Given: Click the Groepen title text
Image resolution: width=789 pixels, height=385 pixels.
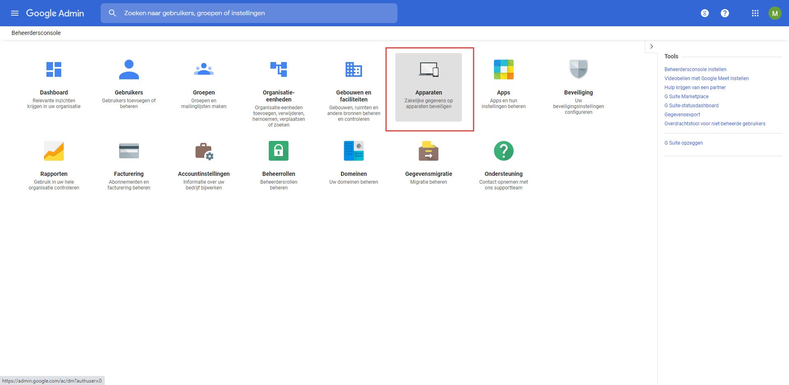Looking at the screenshot, I should (x=204, y=92).
